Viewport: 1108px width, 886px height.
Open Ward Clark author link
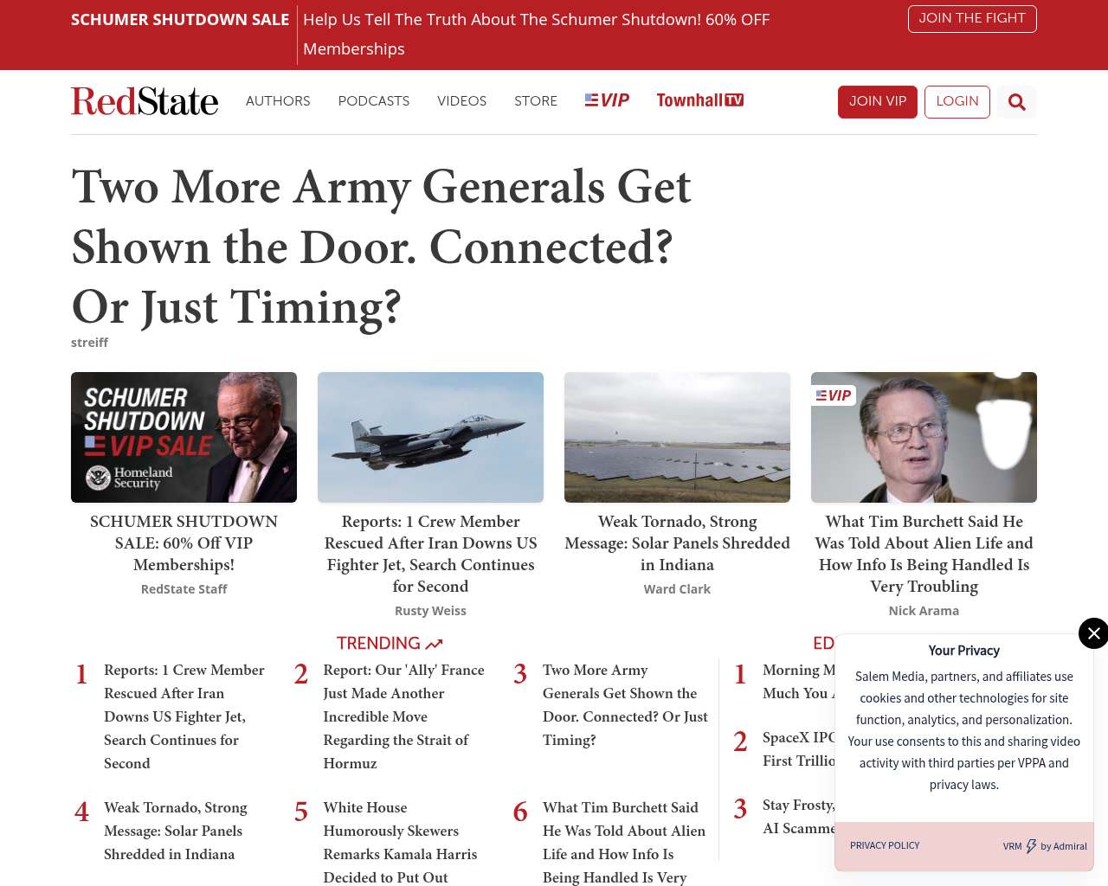(677, 589)
